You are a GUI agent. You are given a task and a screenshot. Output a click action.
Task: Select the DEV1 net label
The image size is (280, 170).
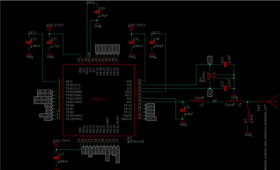point(48,105)
